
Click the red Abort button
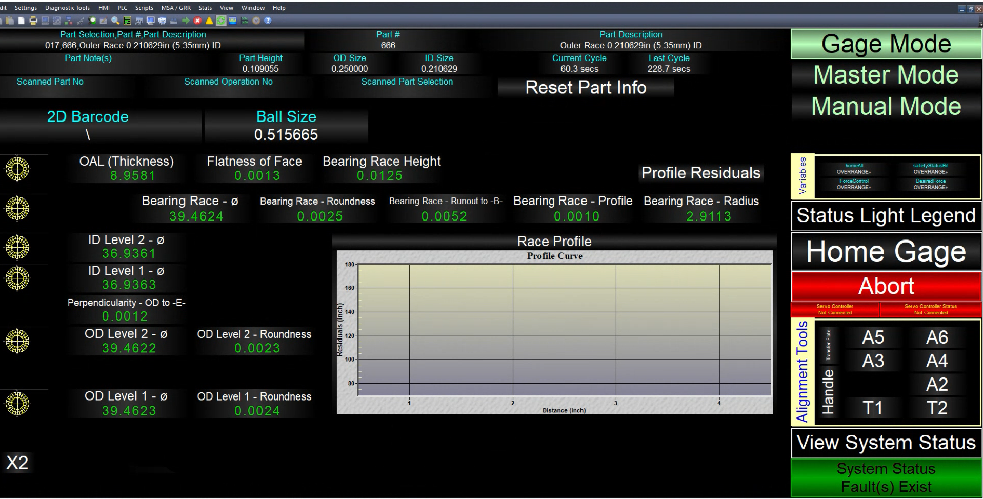point(886,286)
